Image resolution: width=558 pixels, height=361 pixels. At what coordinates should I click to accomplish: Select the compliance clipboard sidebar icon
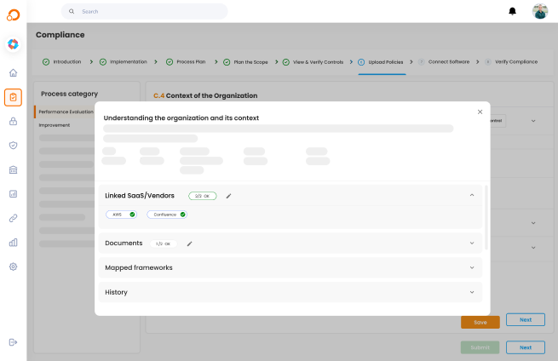[13, 97]
